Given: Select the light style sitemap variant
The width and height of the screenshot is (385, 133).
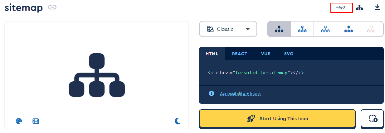Looking at the screenshot, I should point(325,29).
